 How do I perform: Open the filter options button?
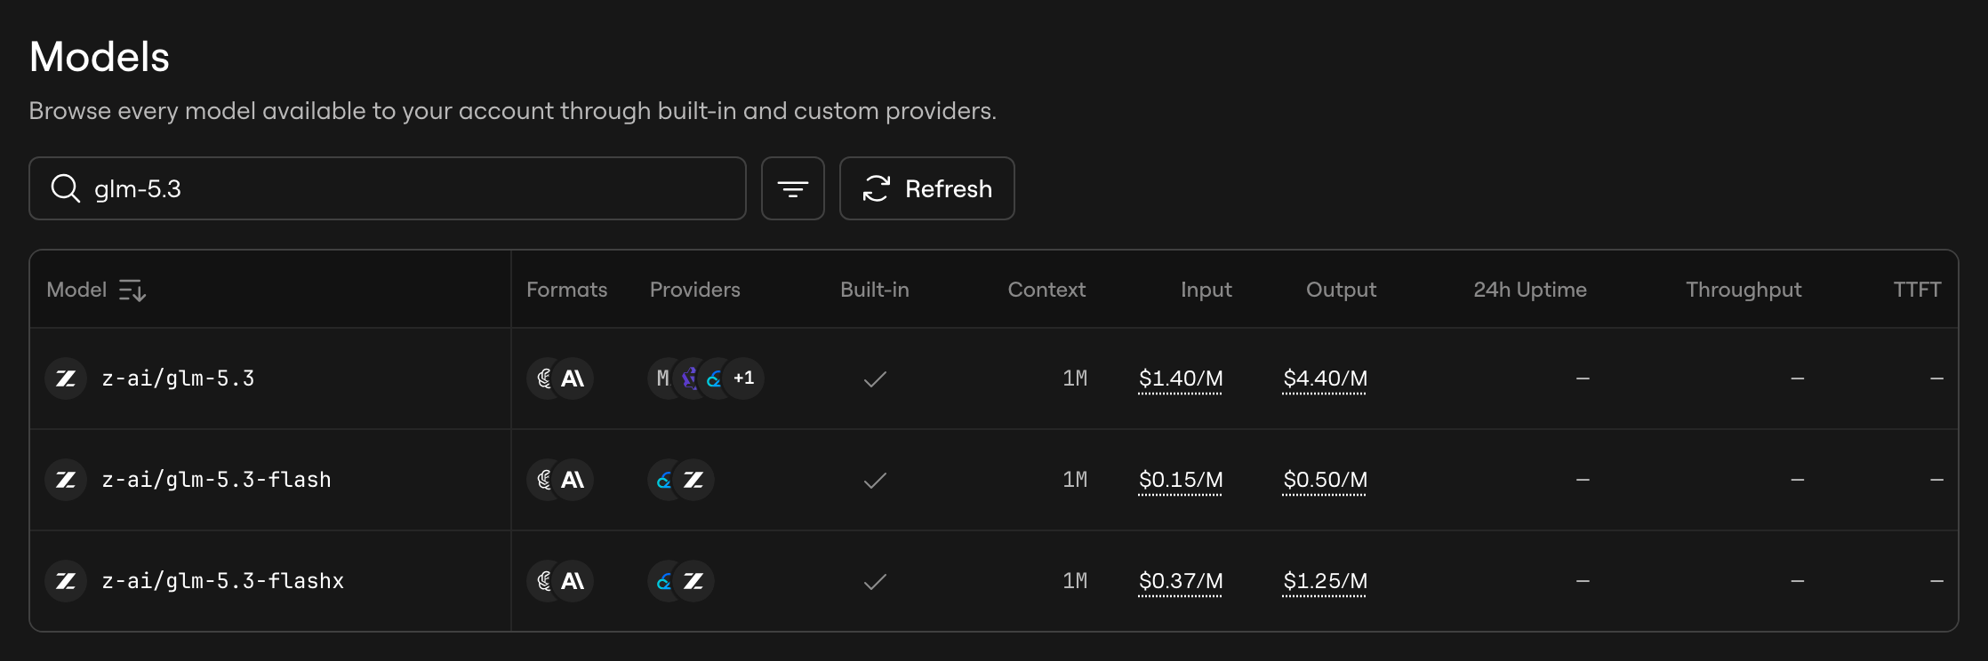tap(793, 188)
